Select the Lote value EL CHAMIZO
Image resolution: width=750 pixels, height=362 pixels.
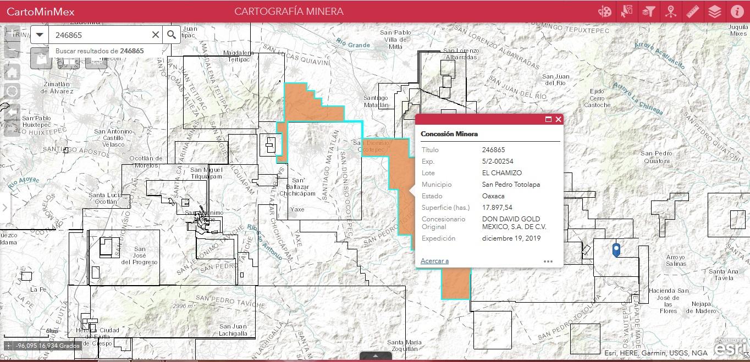(x=502, y=173)
